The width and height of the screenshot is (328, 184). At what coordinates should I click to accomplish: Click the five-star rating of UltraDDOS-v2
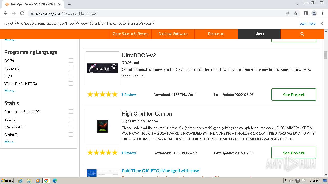[102, 95]
